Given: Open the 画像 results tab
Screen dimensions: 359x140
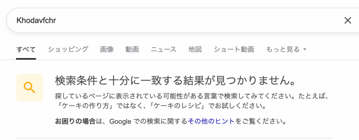Looking at the screenshot, I should coord(107,49).
